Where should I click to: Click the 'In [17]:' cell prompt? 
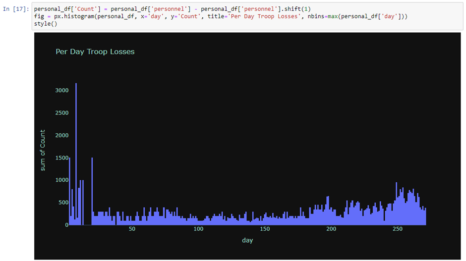pos(16,9)
